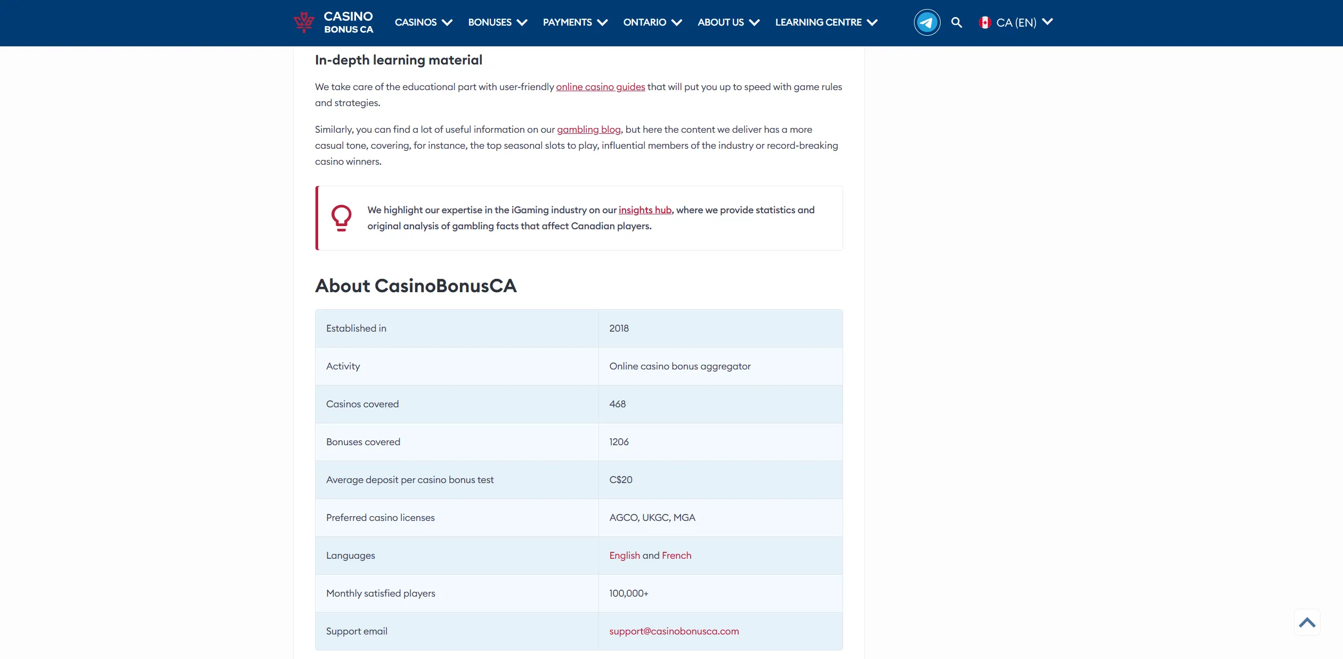
Task: Select the Bonuses covered value 1206
Action: [619, 442]
